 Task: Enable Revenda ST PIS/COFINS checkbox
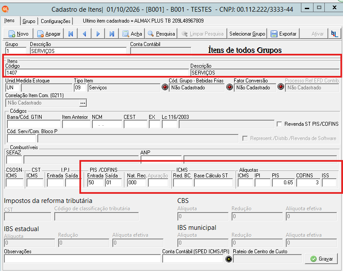pos(279,124)
